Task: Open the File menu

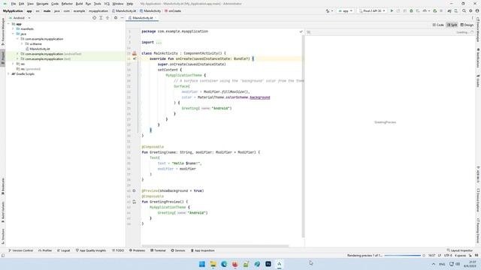Action: 14,4
